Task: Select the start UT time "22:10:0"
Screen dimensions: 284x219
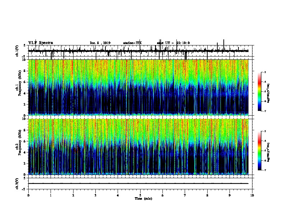Action: pyautogui.click(x=183, y=43)
